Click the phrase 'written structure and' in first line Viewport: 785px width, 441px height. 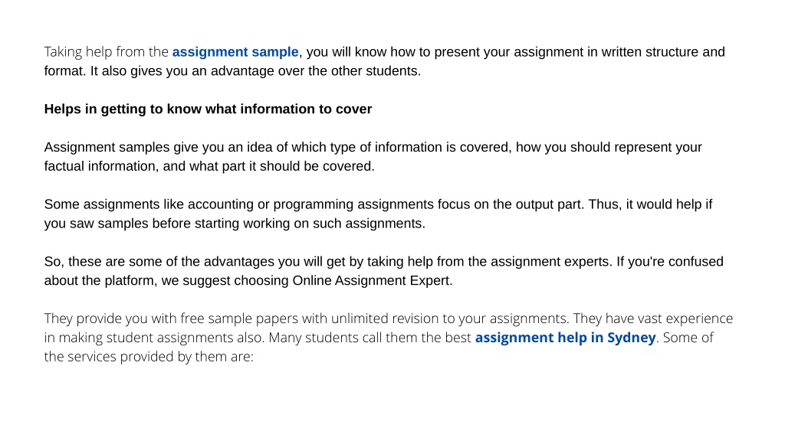coord(663,52)
